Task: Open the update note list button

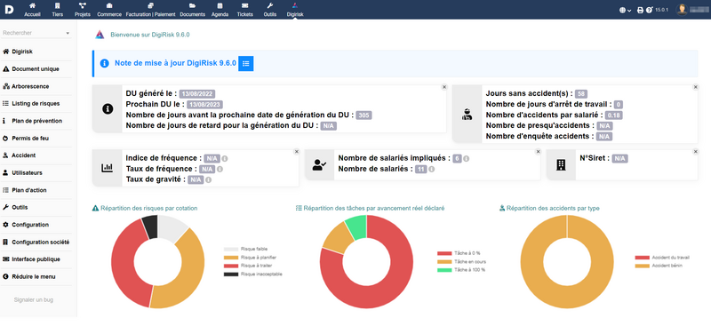Action: tap(246, 63)
